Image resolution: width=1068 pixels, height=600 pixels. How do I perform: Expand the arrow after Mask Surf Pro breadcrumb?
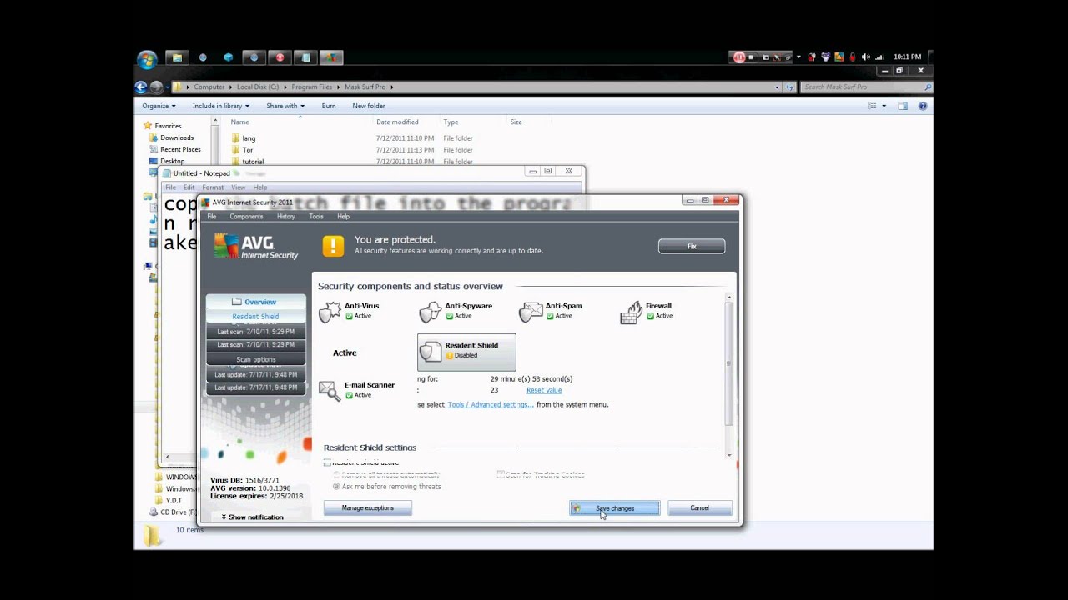[391, 87]
